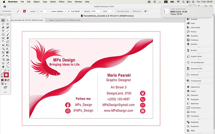Select the Artboard tool
This screenshot has height=134, width=215.
[3, 63]
